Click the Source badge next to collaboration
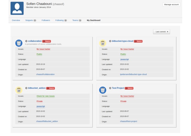 coord(46,41)
